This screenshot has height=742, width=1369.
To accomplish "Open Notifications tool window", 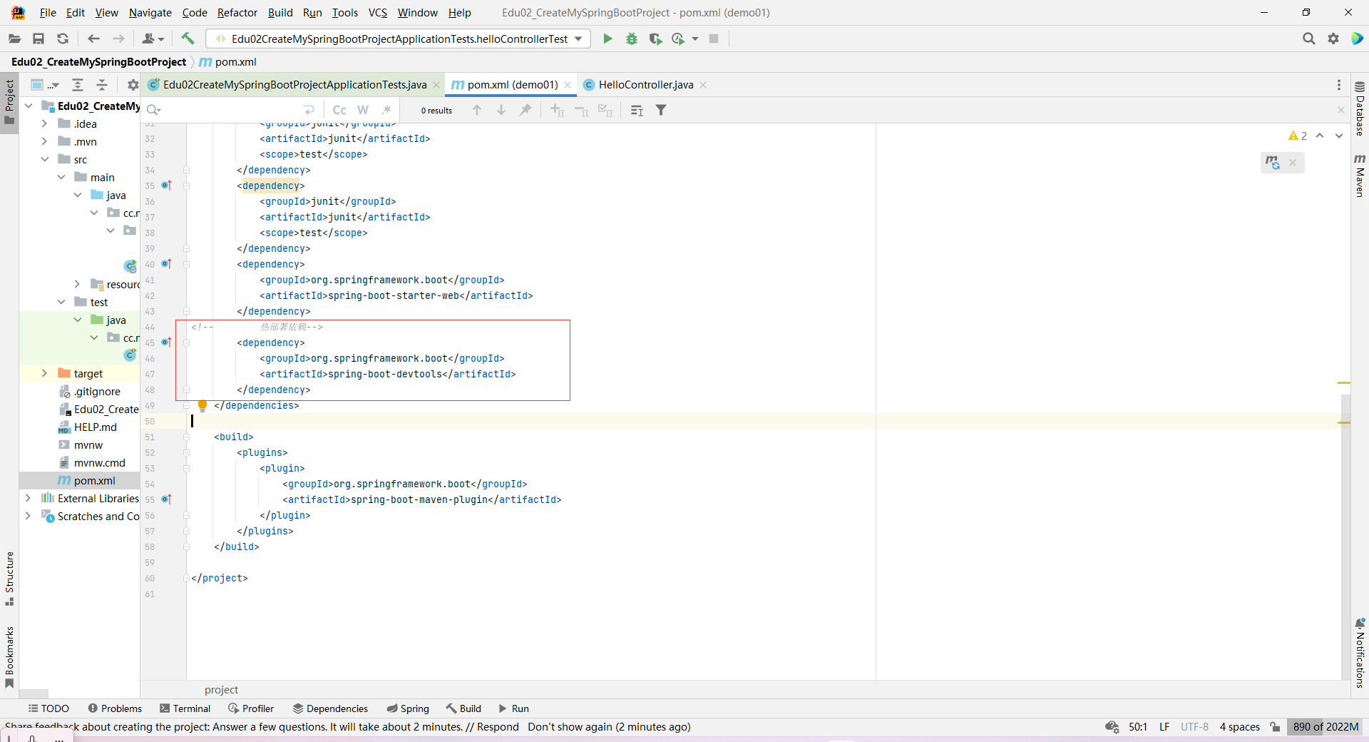I will tap(1360, 653).
